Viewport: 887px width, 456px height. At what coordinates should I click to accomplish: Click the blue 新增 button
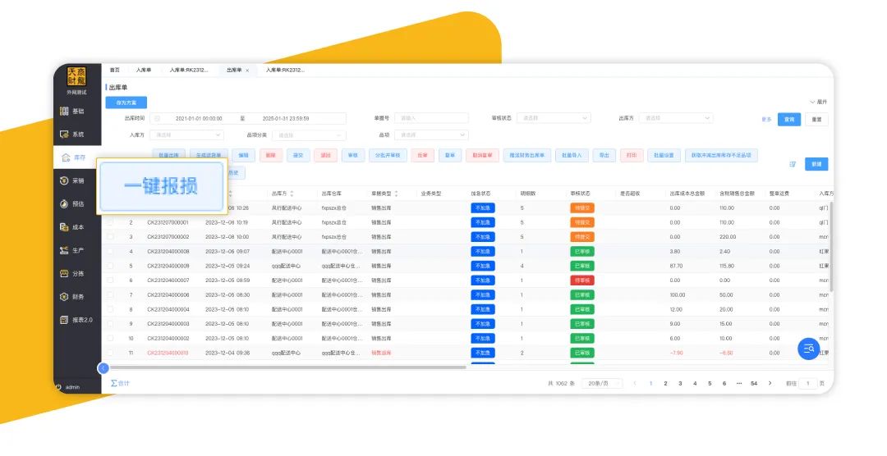[x=816, y=164]
